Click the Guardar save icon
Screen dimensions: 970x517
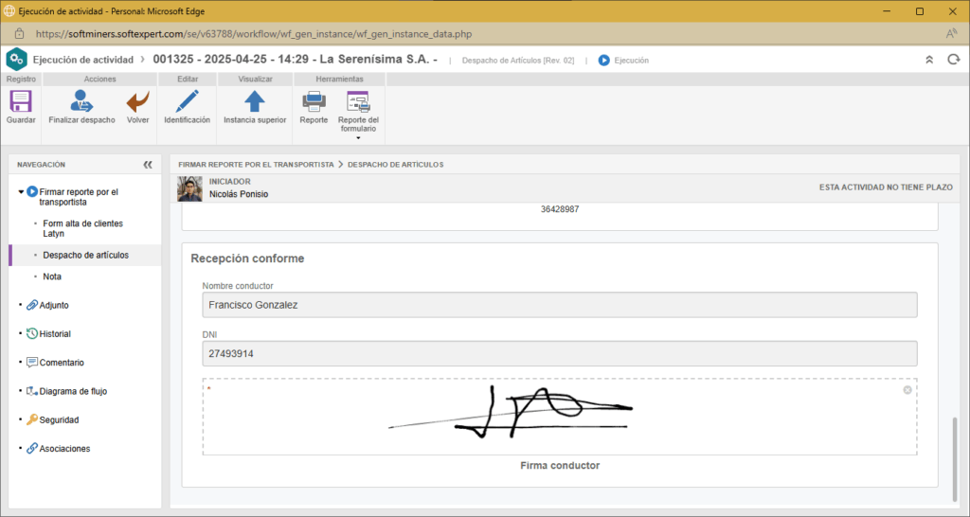21,102
